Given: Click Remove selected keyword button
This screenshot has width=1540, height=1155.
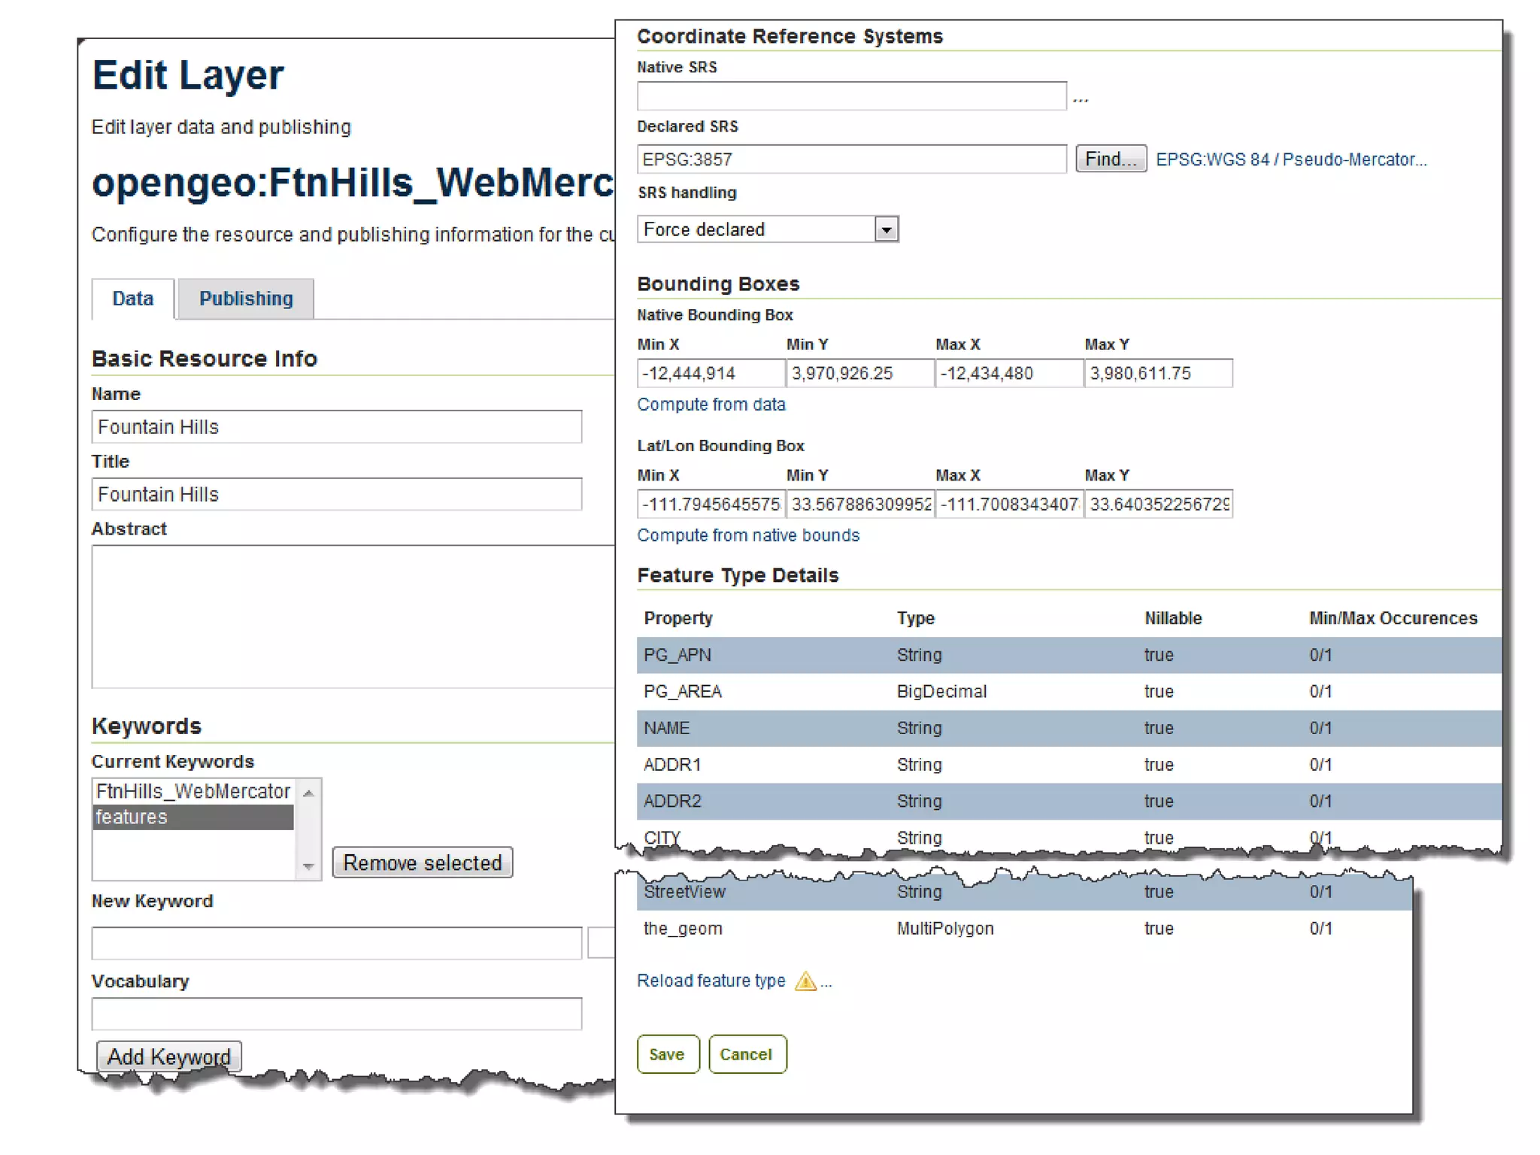Looking at the screenshot, I should [x=423, y=862].
